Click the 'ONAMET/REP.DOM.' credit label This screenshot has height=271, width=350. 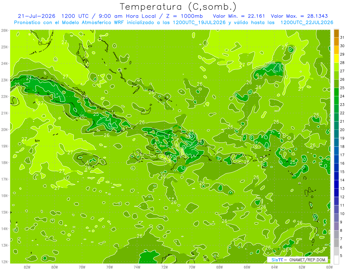307,260
